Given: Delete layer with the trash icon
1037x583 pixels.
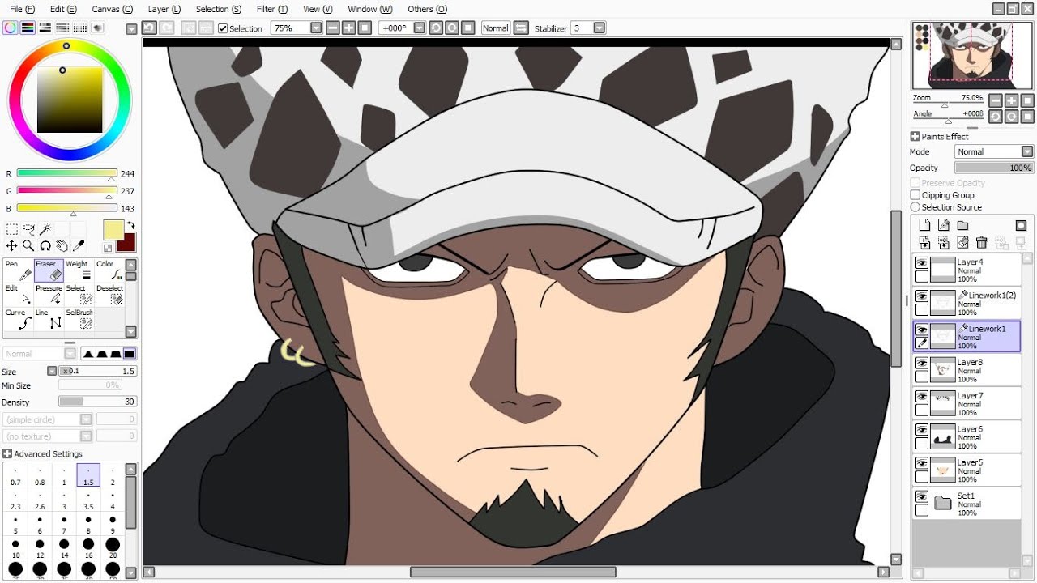Looking at the screenshot, I should coord(982,243).
